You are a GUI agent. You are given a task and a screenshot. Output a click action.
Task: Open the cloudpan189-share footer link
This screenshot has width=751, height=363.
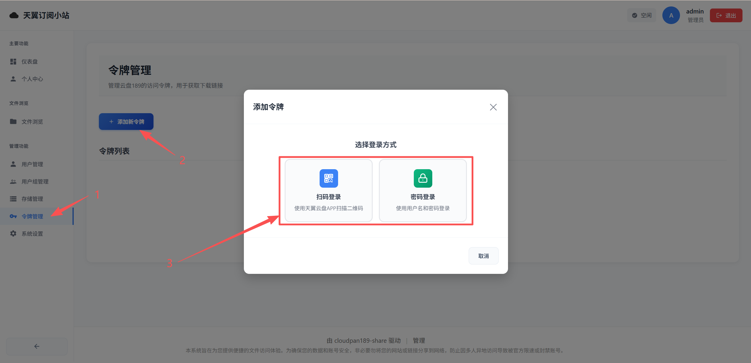point(360,340)
